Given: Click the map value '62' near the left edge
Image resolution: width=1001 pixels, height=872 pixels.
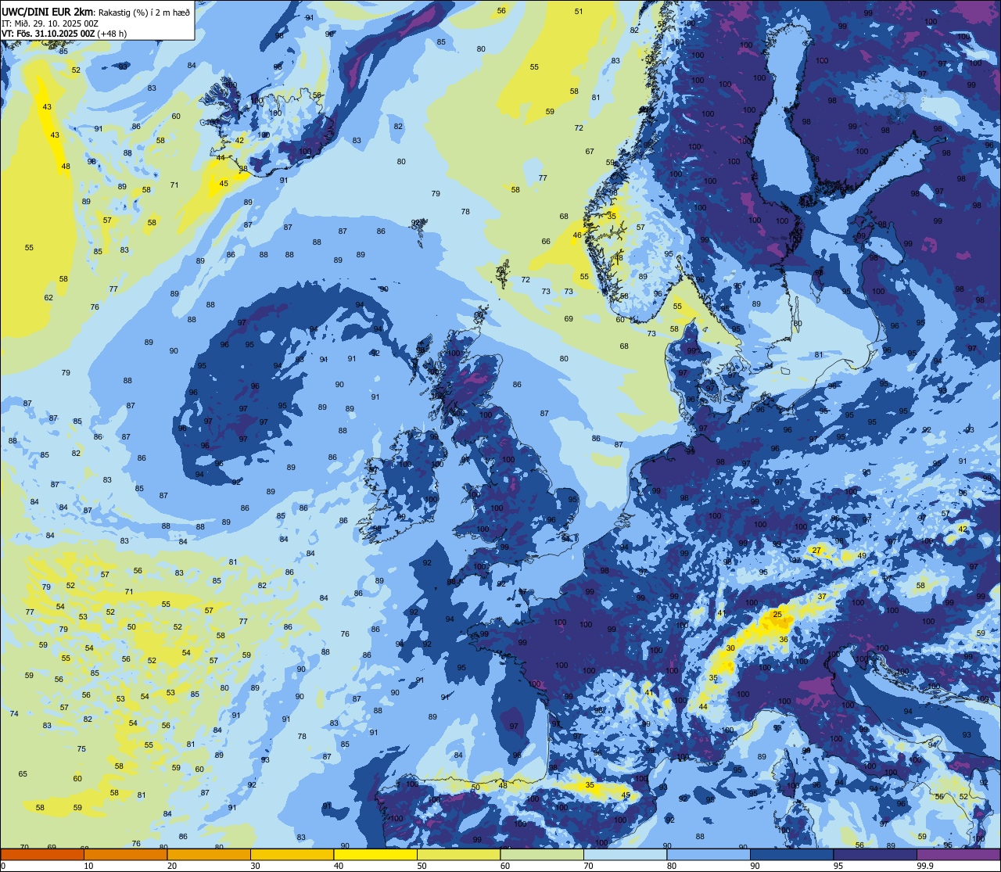Looking at the screenshot, I should (x=48, y=297).
